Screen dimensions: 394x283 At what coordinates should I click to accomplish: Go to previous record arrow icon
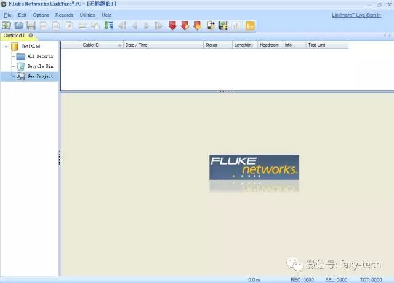coord(134,26)
